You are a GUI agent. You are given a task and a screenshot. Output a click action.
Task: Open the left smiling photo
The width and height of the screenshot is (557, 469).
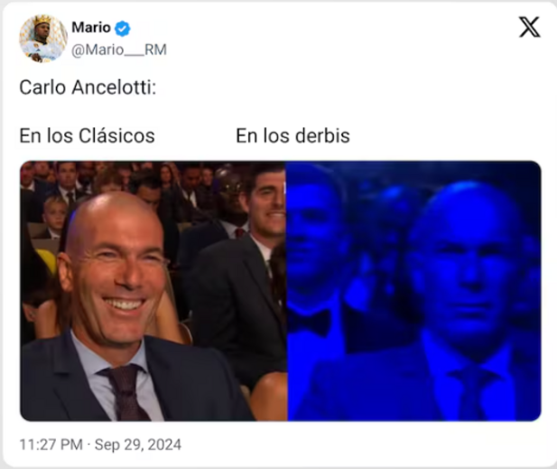click(x=153, y=291)
